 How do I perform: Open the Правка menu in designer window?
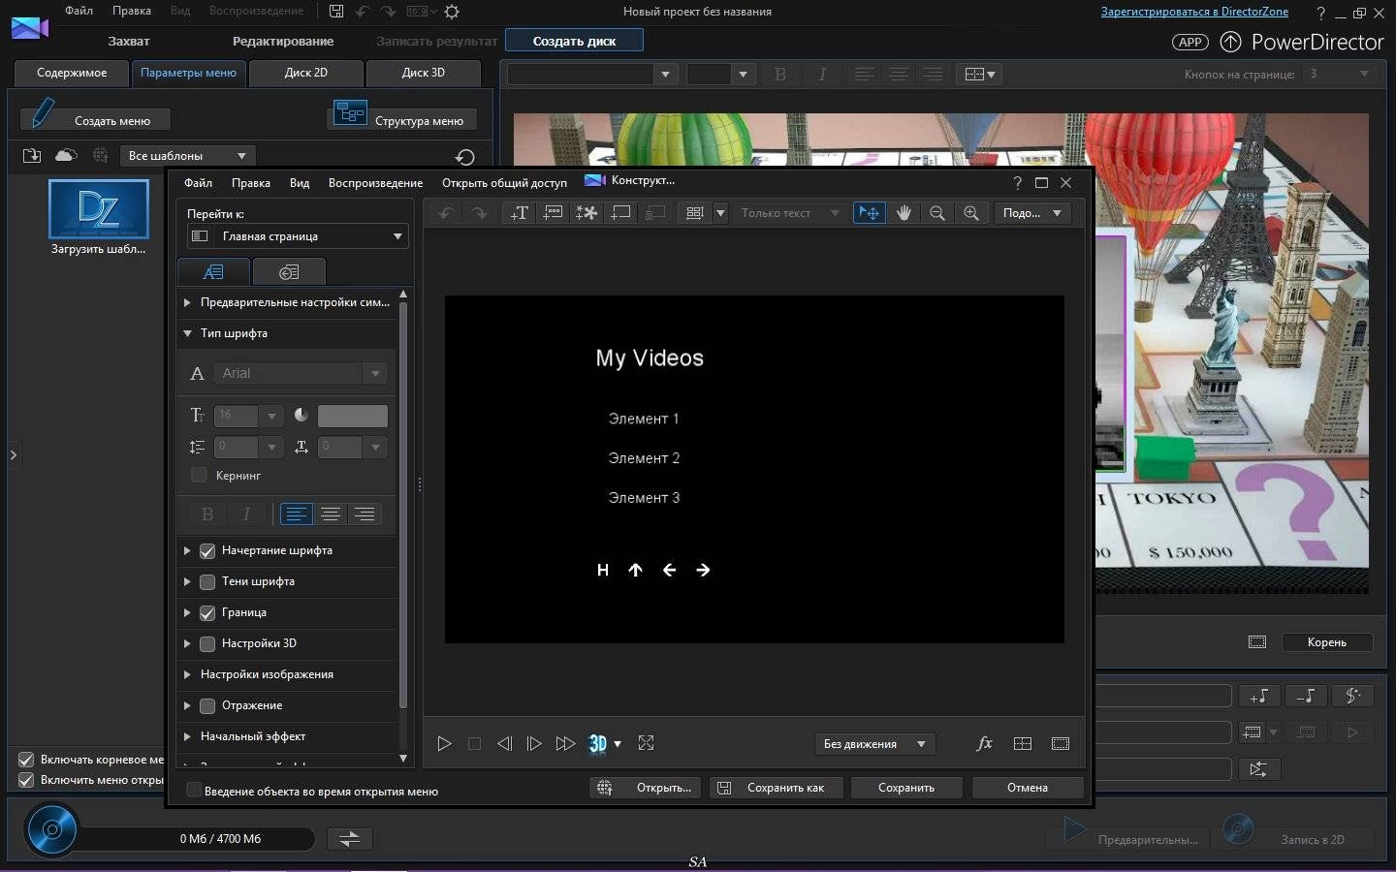point(250,182)
